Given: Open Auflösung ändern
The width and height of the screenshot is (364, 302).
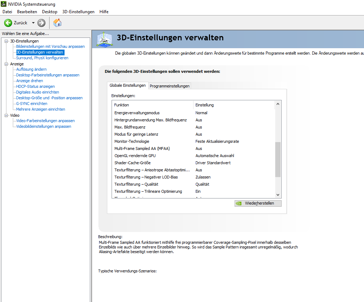Looking at the screenshot, I should tap(31, 69).
